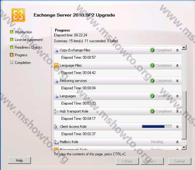Click the Restoring services task icon
This screenshot has width=195, height=170.
pos(56,81)
